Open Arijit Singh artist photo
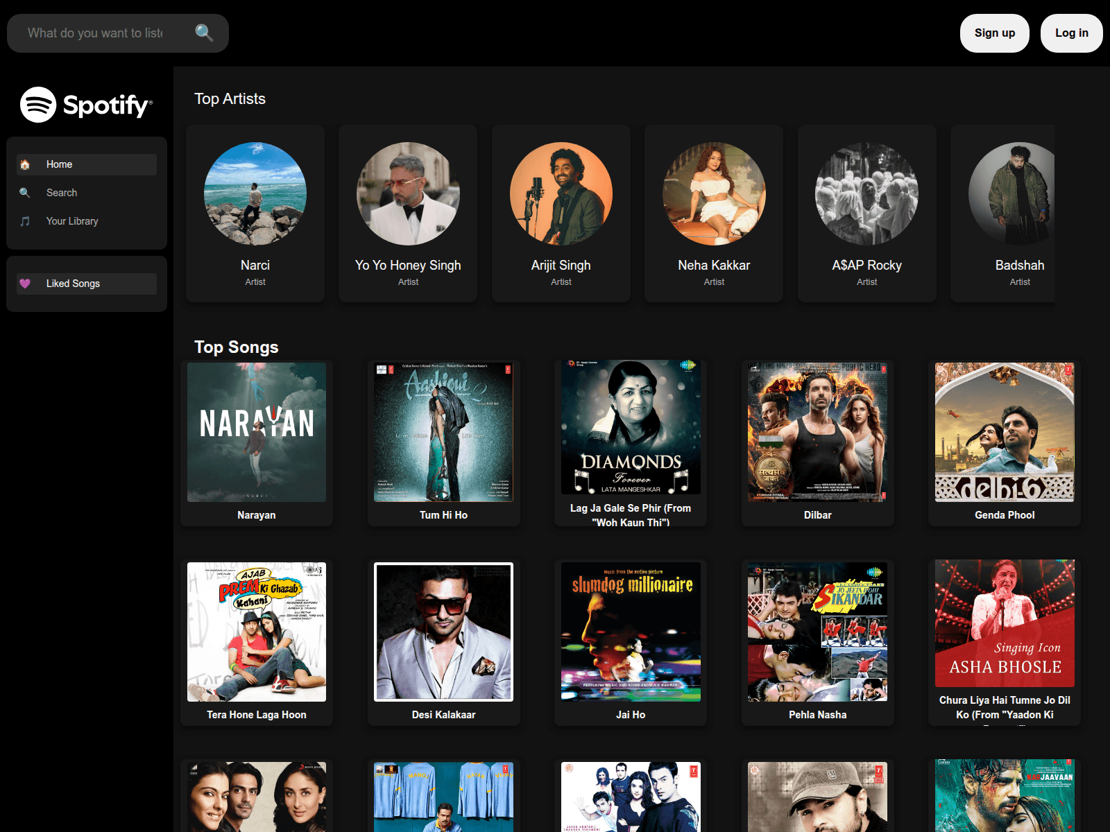This screenshot has height=832, width=1110. coord(561,193)
